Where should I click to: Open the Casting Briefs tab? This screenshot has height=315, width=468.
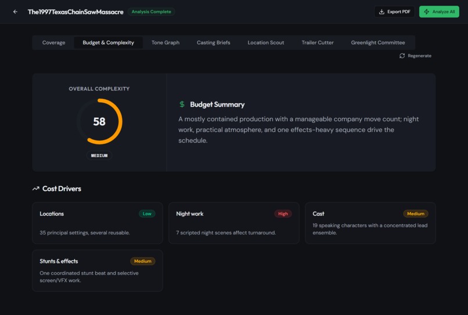coord(214,43)
